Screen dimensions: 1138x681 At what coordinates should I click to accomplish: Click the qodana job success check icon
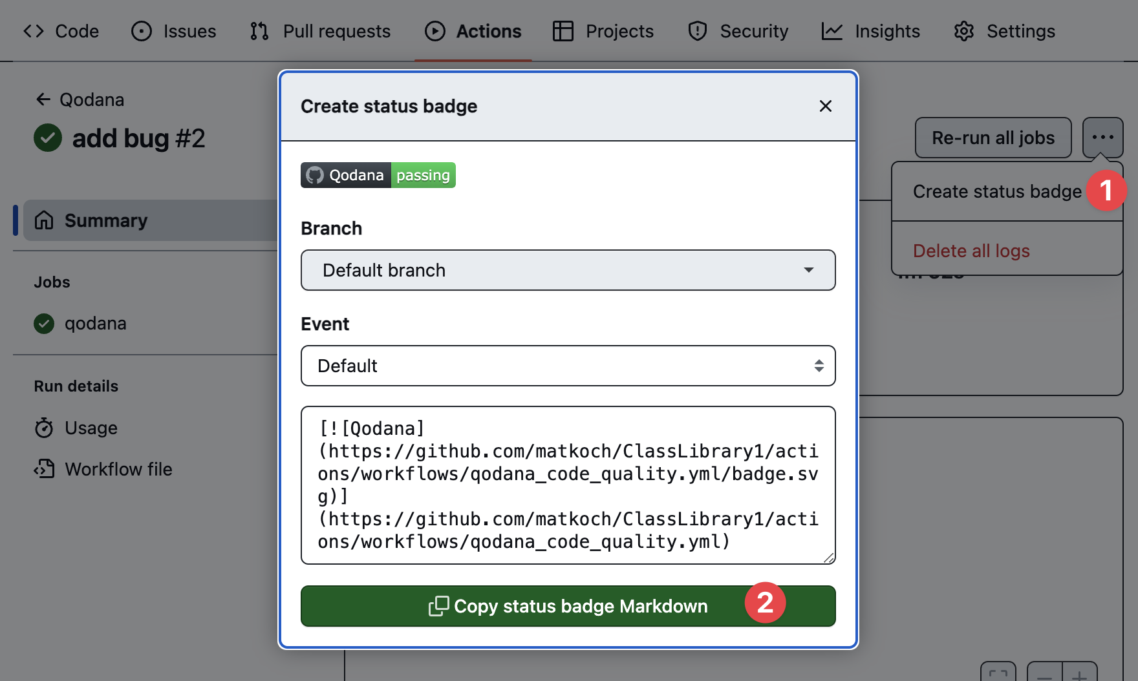(x=44, y=323)
